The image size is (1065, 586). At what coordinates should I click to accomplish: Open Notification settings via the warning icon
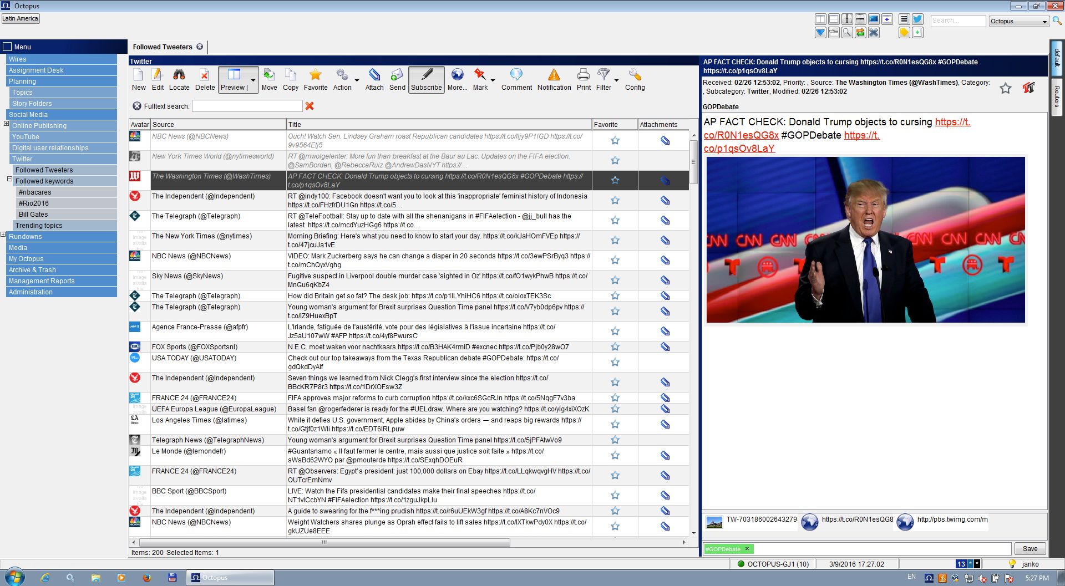point(553,79)
